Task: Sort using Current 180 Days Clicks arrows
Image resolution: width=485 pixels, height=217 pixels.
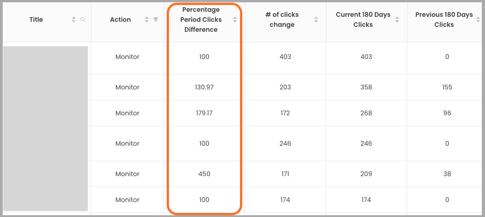Action: click(x=397, y=20)
